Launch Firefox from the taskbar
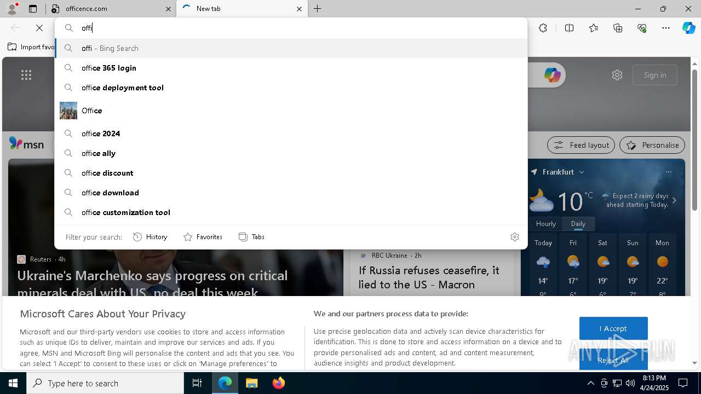 pyautogui.click(x=278, y=383)
